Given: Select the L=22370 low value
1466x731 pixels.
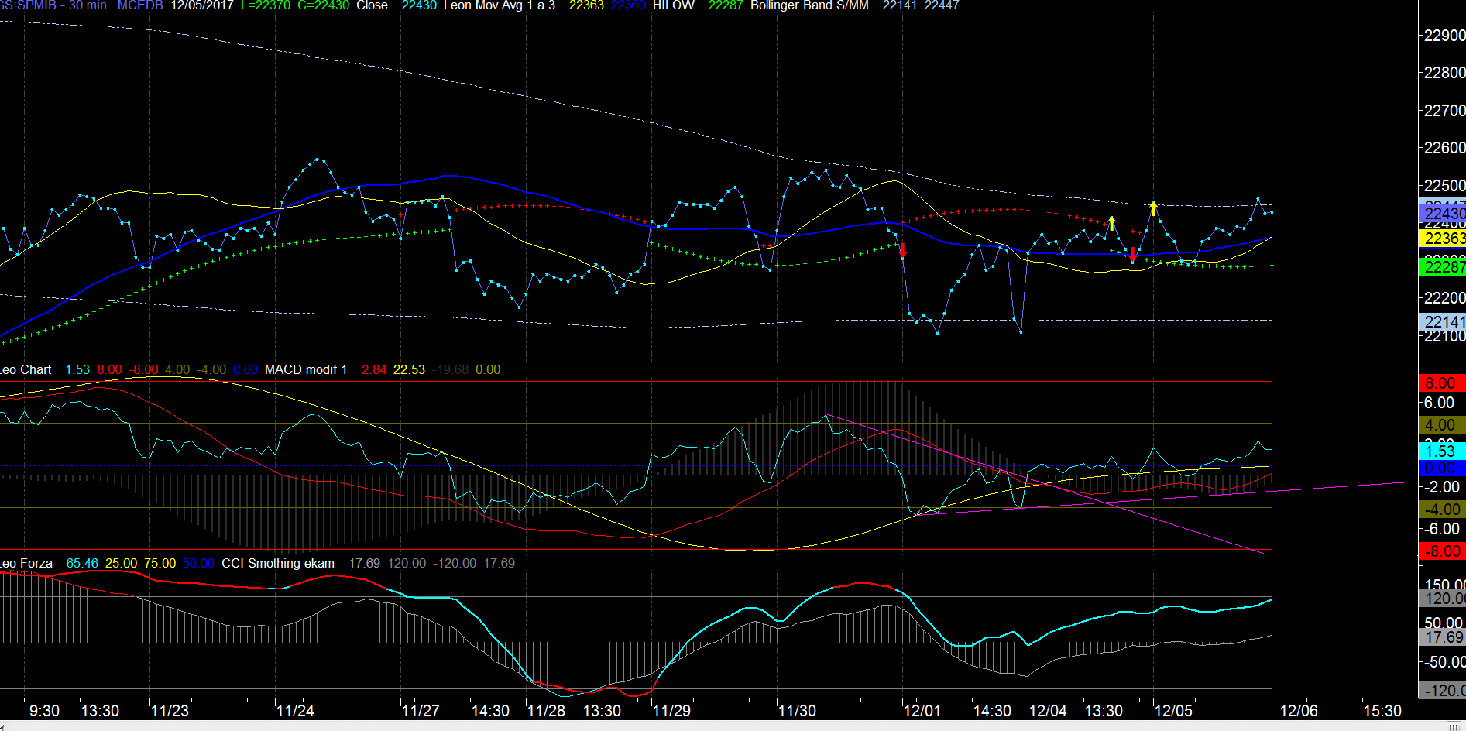Looking at the screenshot, I should (266, 5).
